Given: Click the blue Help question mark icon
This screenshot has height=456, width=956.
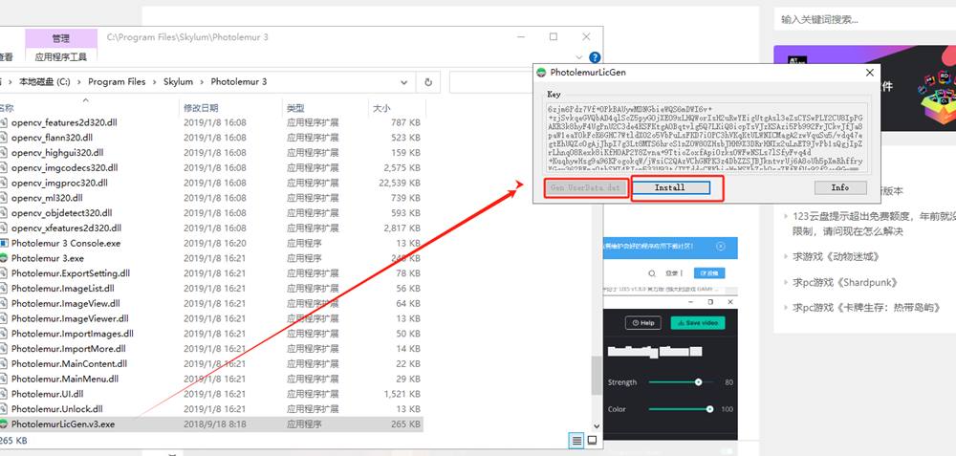Looking at the screenshot, I should pyautogui.click(x=595, y=57).
